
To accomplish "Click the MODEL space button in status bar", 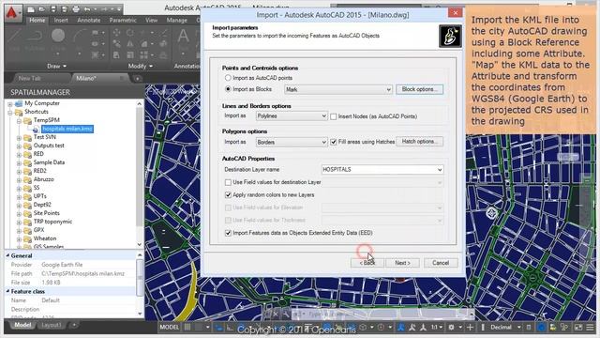I will [x=169, y=327].
